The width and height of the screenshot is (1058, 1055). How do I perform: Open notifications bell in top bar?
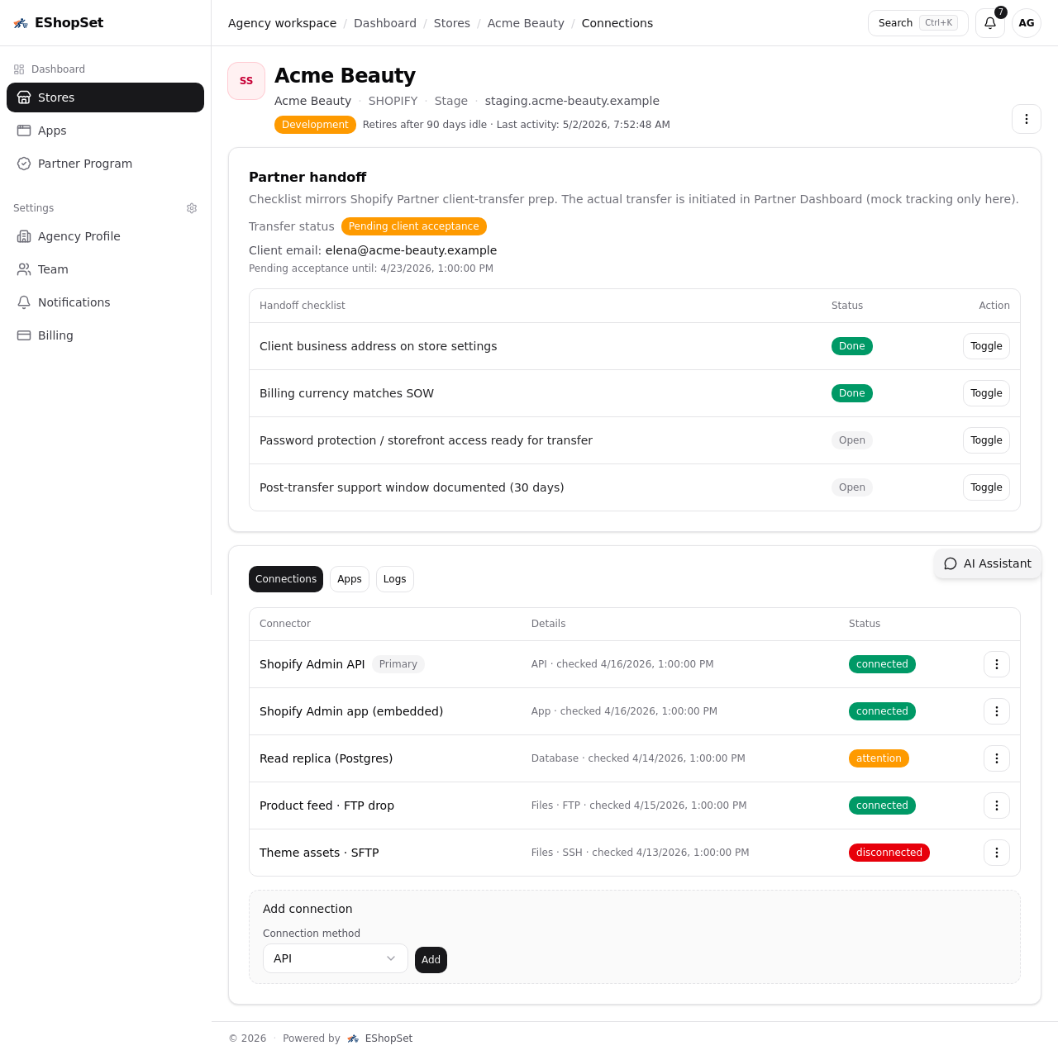click(990, 23)
